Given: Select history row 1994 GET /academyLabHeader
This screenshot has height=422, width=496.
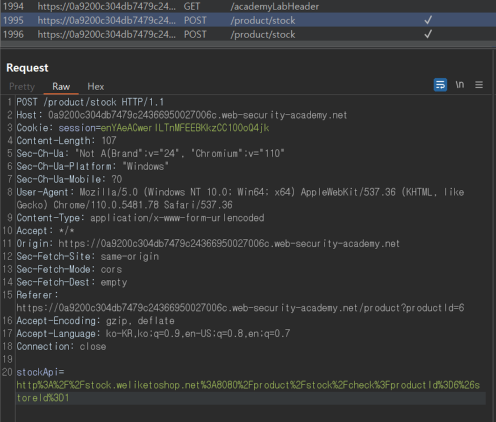Looking at the screenshot, I should pyautogui.click(x=248, y=6).
